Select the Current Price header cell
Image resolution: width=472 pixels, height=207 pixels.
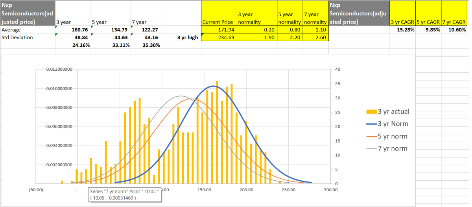pos(219,13)
